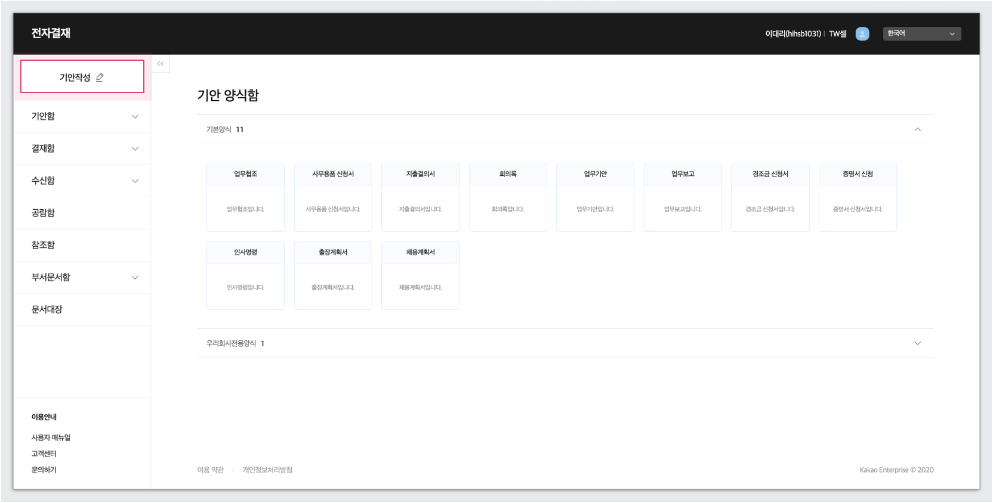
Task: Open the 사용자 매뉴얼 link
Action: (x=51, y=437)
